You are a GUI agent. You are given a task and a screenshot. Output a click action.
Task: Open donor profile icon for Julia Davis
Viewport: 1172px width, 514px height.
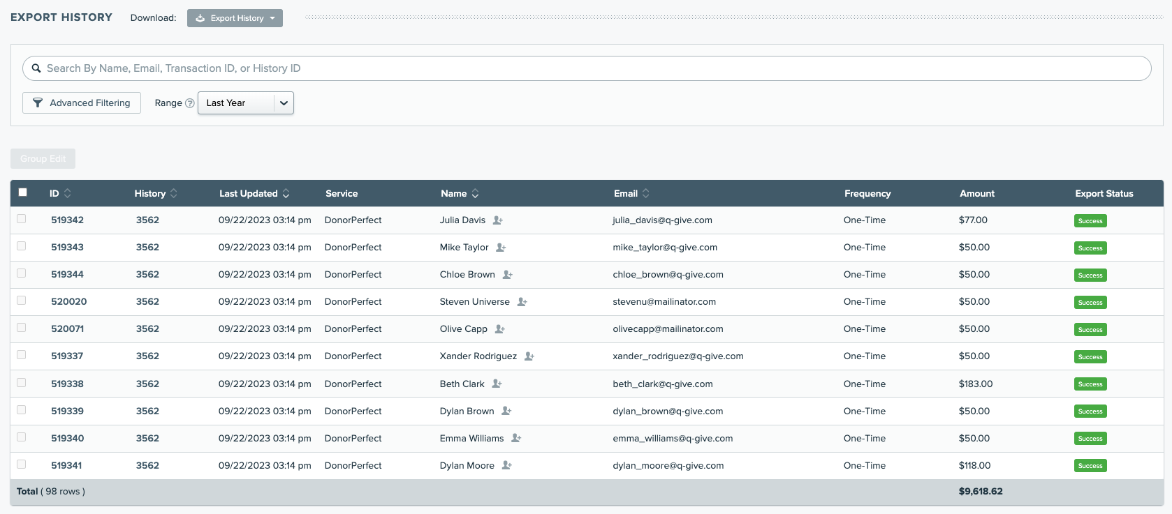pos(497,220)
